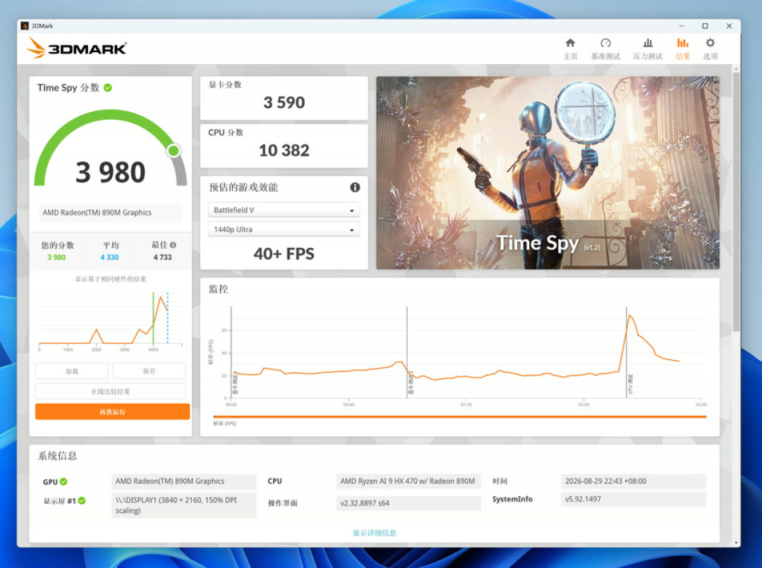
Task: Click the green check beside GPU label
Action: (64, 481)
